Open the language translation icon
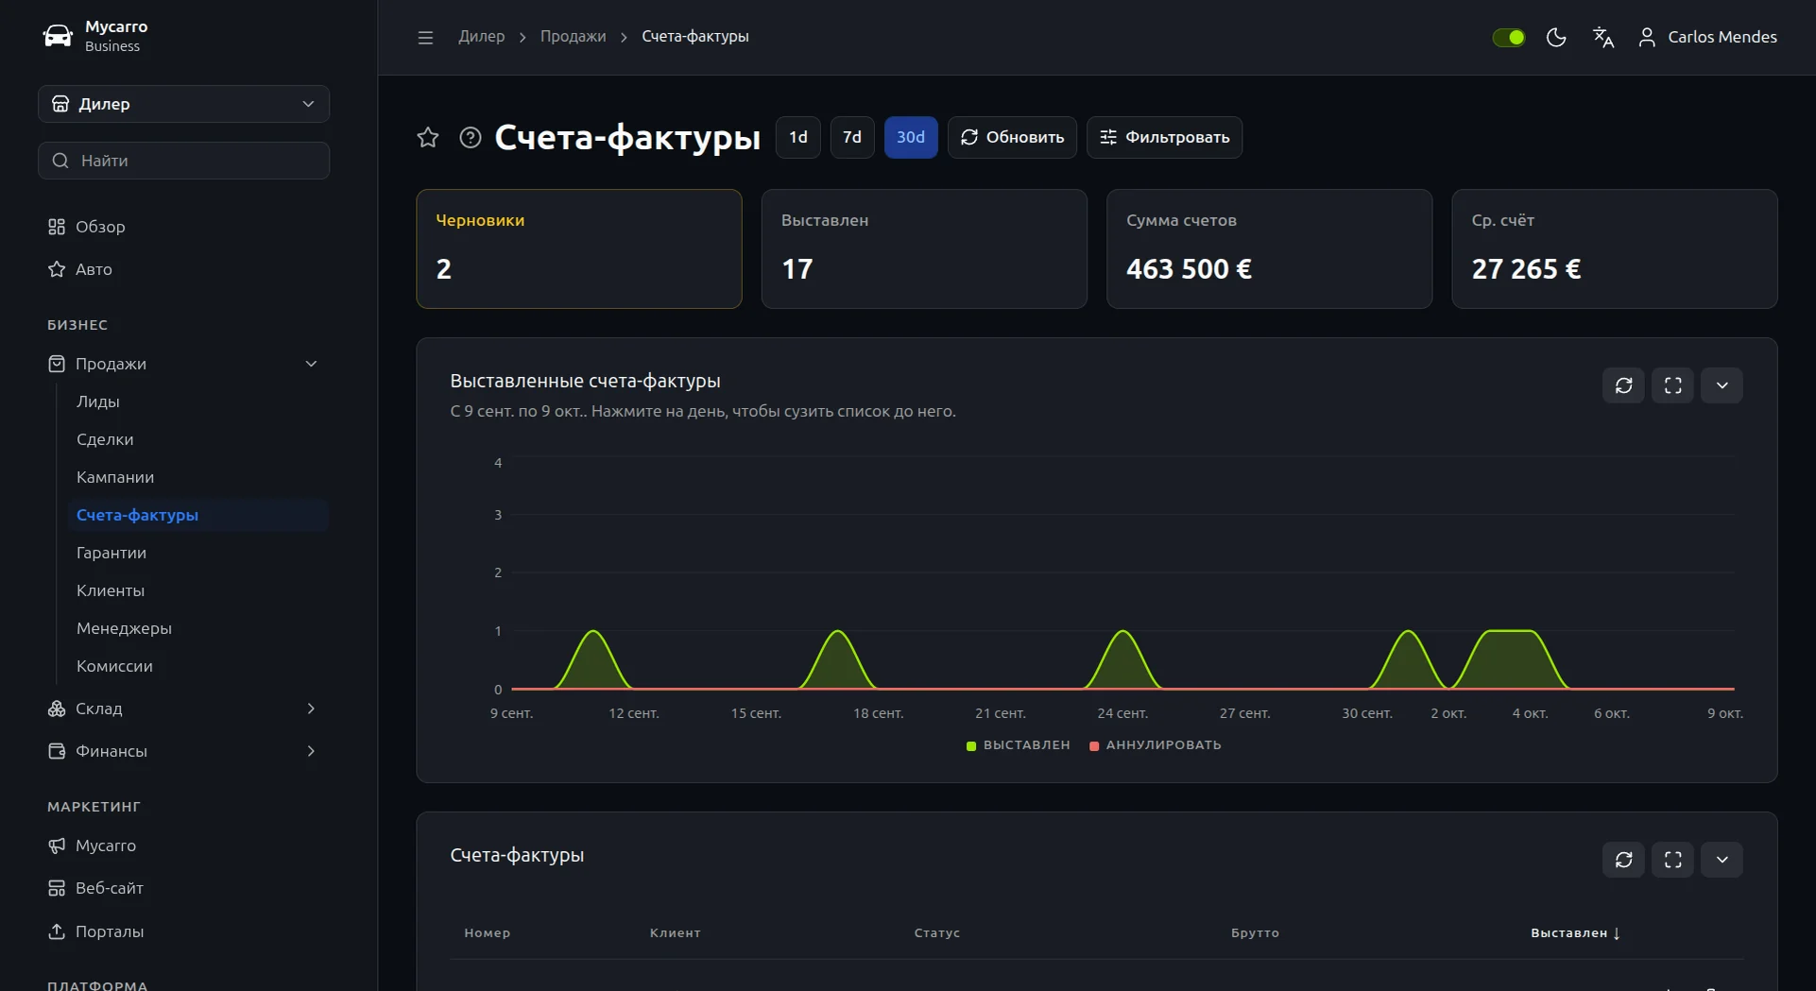1816x991 pixels. coord(1603,37)
